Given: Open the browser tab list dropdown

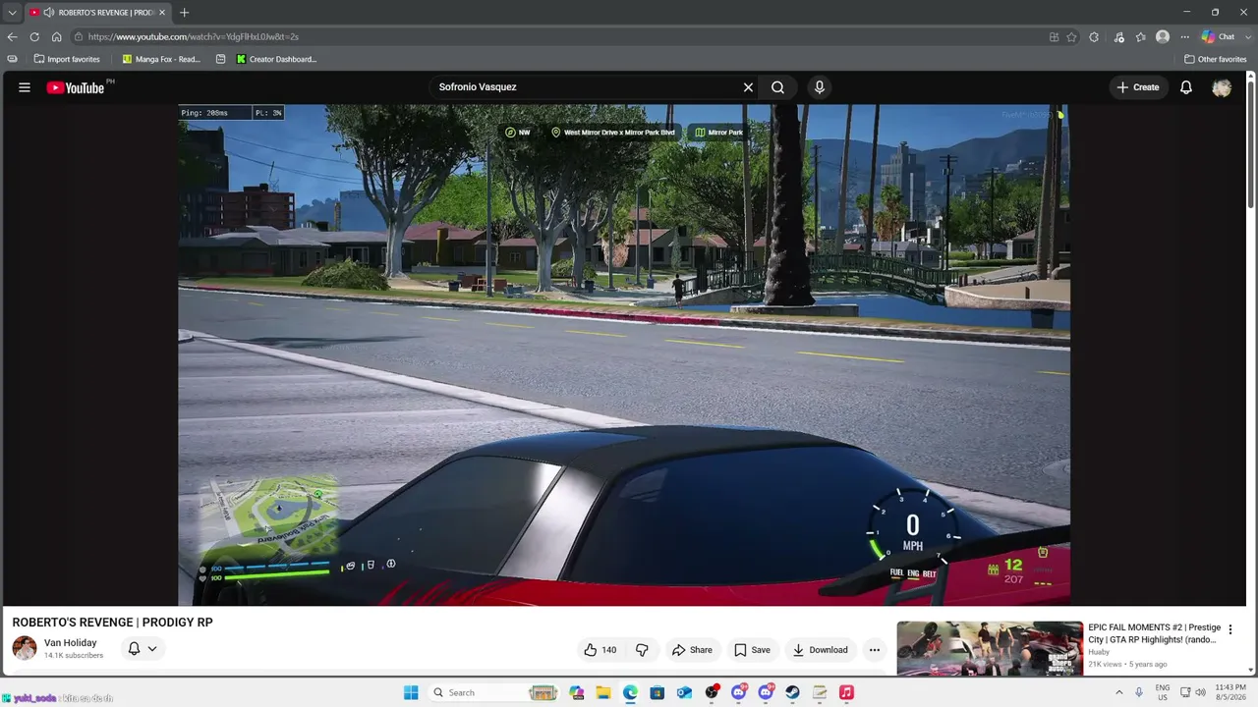Looking at the screenshot, I should pos(12,13).
